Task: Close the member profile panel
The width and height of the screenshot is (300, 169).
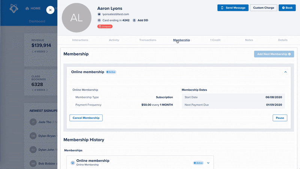Action: click(51, 10)
